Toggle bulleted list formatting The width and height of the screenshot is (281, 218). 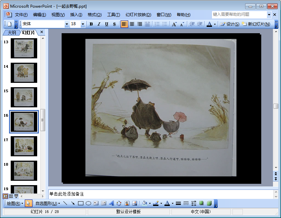[x=164, y=24]
